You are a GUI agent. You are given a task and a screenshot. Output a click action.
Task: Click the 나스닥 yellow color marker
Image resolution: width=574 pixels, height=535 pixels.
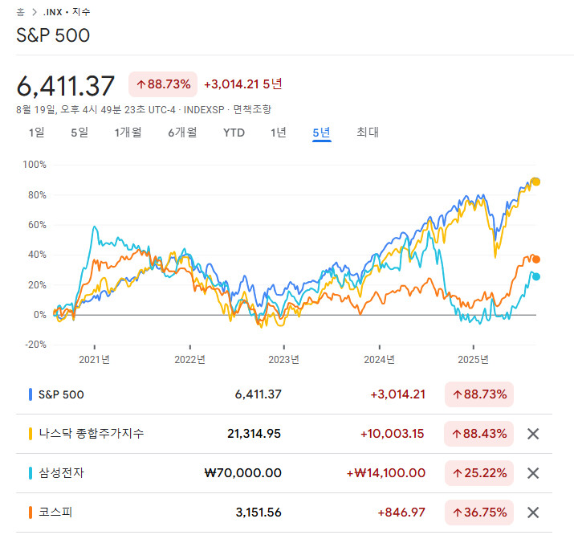point(31,434)
